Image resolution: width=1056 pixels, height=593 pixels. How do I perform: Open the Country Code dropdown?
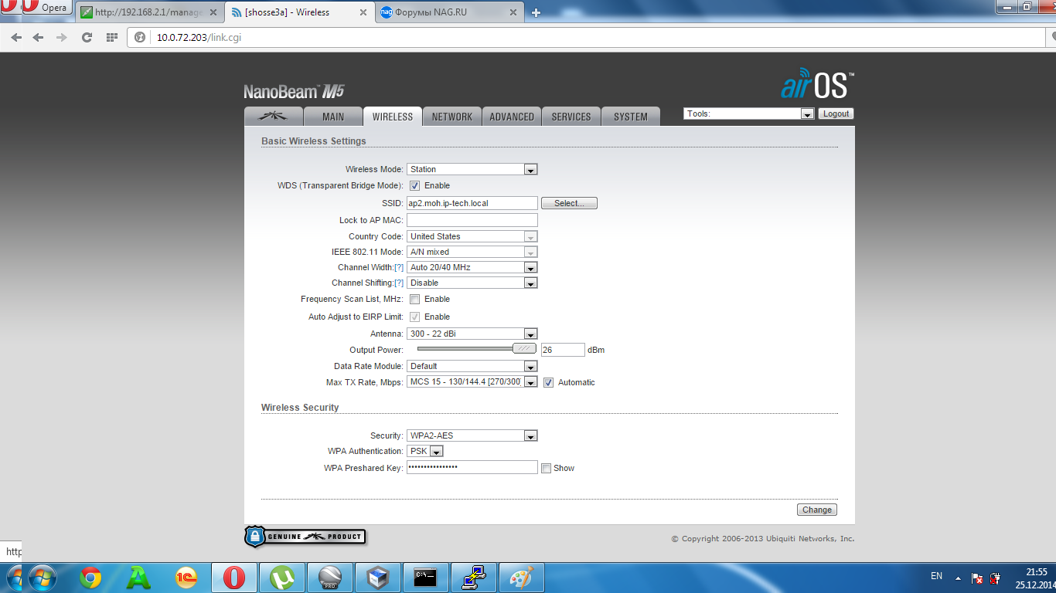(x=472, y=236)
